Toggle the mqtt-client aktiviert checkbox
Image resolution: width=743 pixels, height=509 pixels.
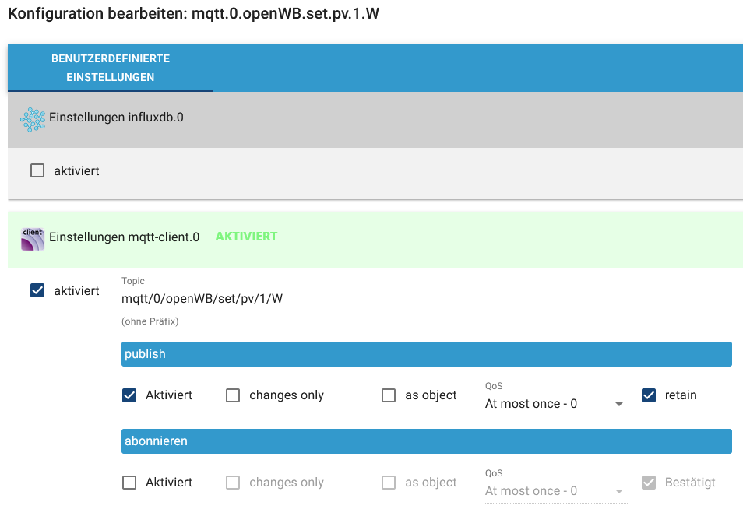coord(37,290)
